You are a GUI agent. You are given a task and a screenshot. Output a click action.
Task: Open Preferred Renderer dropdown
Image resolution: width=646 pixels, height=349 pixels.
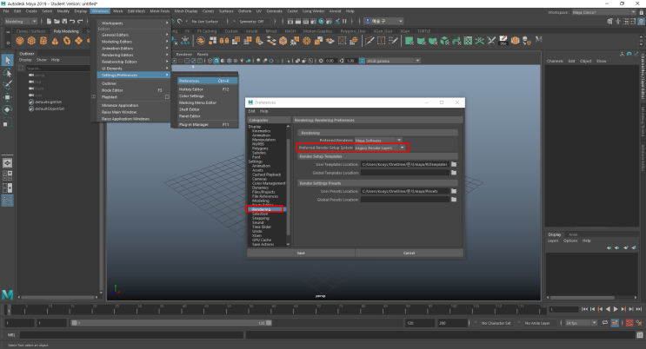378,141
